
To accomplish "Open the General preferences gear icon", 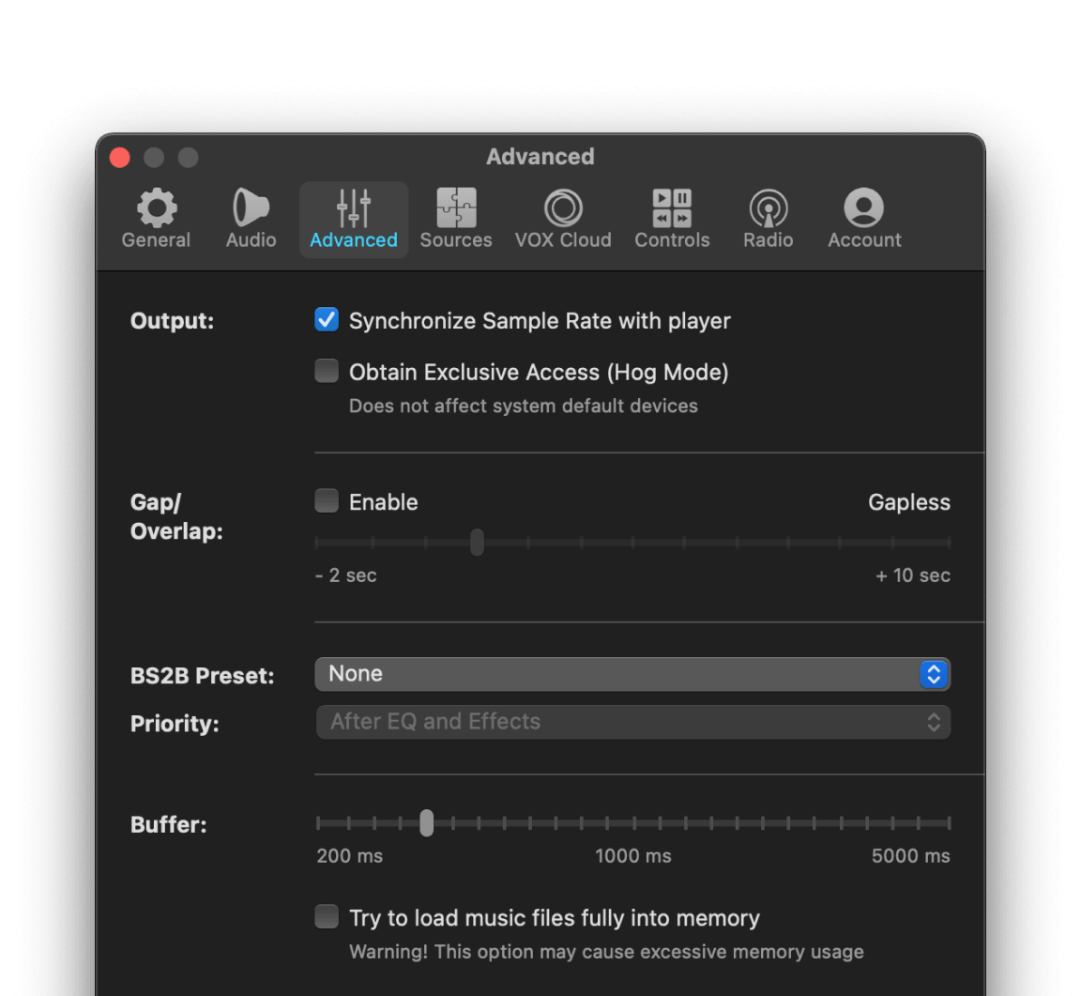I will click(x=157, y=207).
